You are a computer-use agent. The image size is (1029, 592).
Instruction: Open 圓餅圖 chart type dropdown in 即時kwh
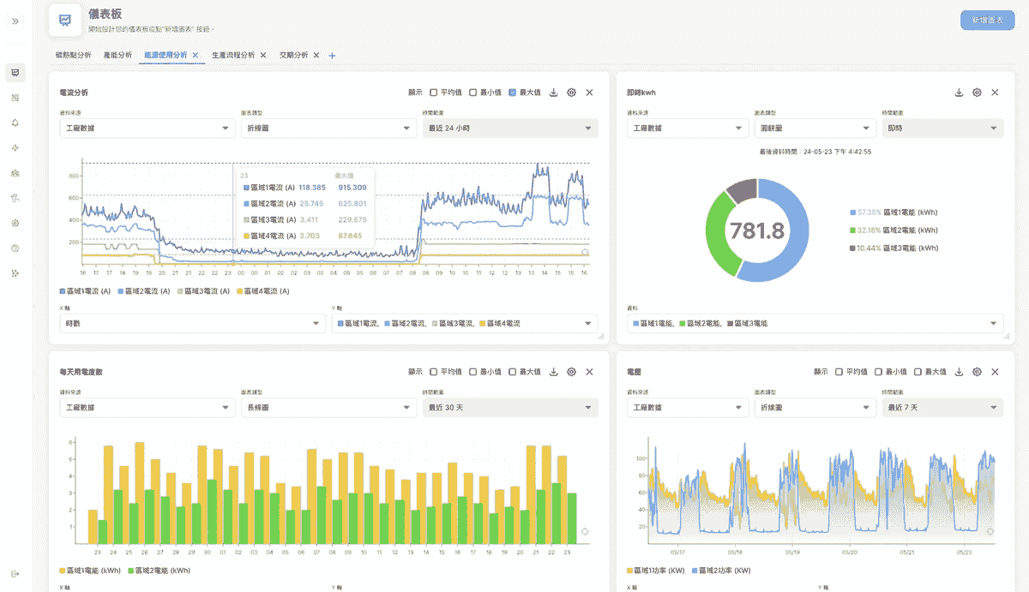[x=814, y=128]
